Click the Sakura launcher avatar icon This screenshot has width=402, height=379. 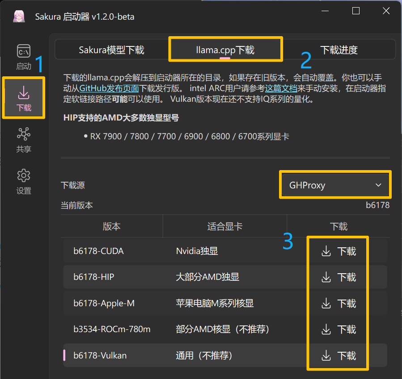tap(18, 17)
